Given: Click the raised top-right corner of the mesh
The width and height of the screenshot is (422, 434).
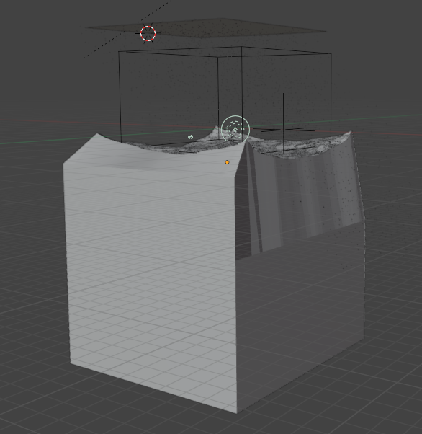Looking at the screenshot, I should point(351,133).
